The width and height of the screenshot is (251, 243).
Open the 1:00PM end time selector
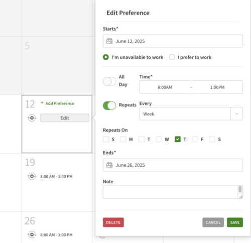217,87
